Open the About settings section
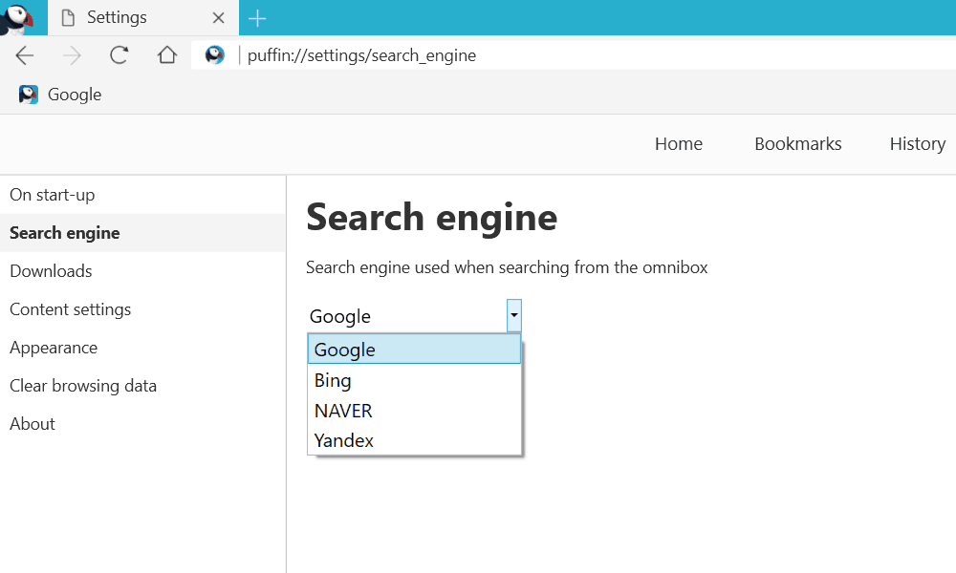The height and width of the screenshot is (573, 956). click(32, 423)
